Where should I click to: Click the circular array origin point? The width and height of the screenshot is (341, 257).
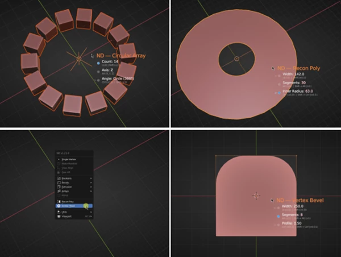coord(79,59)
